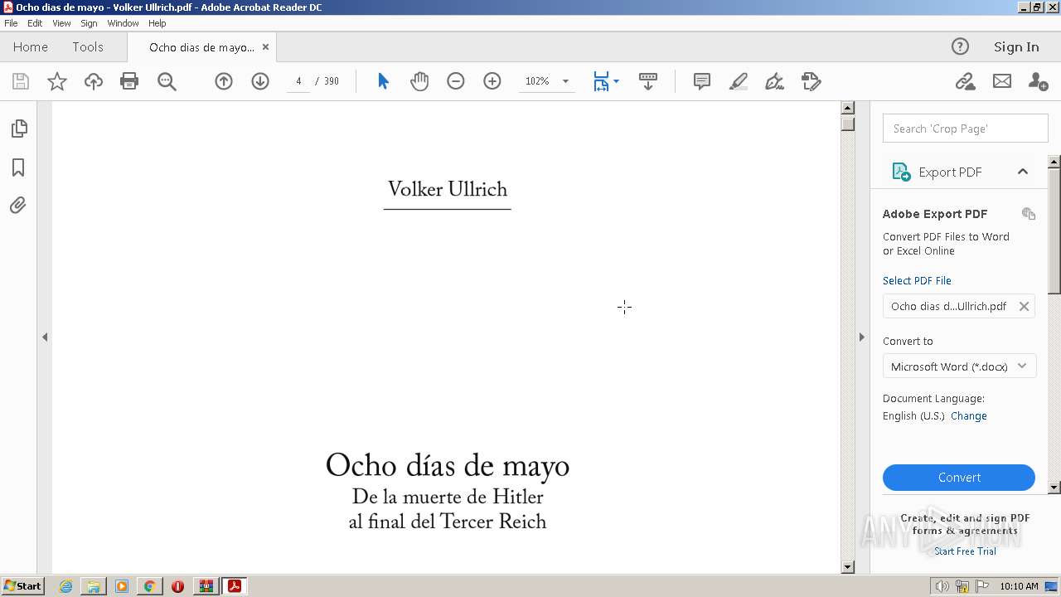
Task: Print the document
Action: coord(129,81)
